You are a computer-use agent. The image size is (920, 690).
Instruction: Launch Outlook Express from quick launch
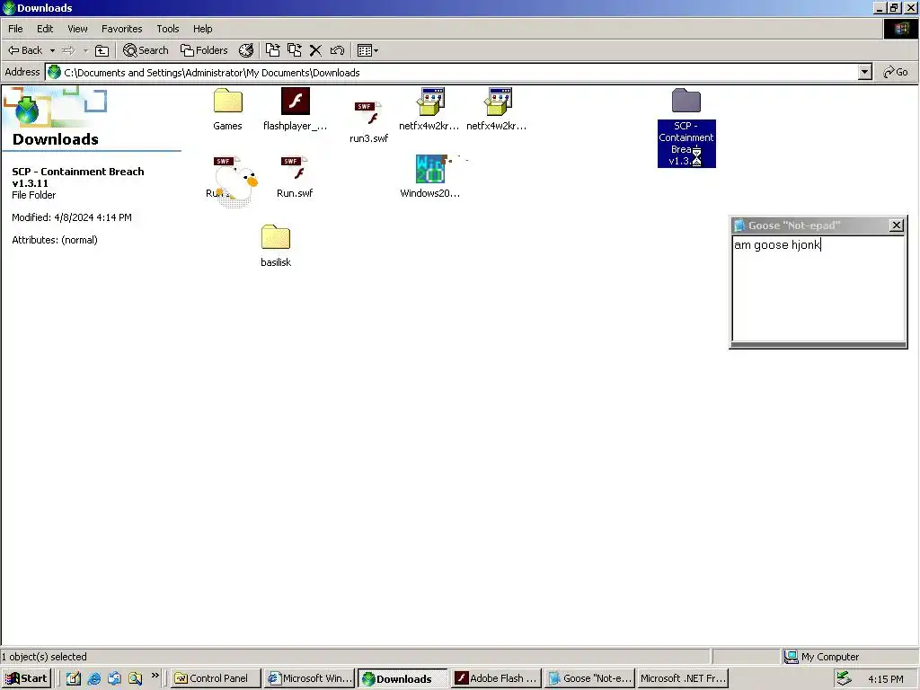(114, 678)
